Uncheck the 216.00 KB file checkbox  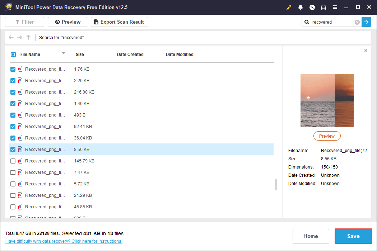(13, 92)
